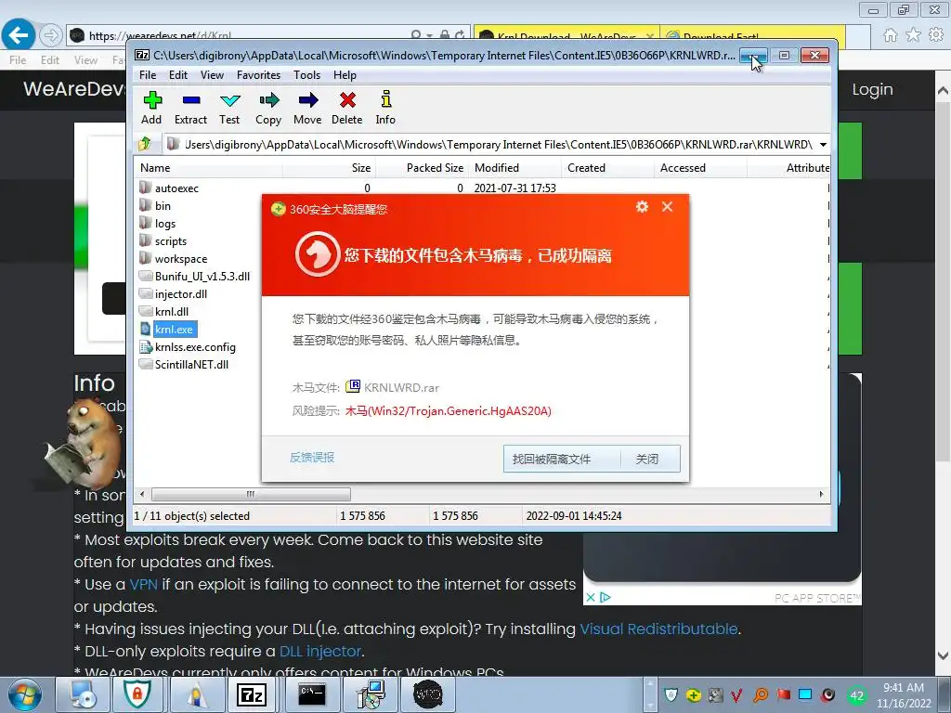Click the 关闭 close button in alert

(x=647, y=459)
